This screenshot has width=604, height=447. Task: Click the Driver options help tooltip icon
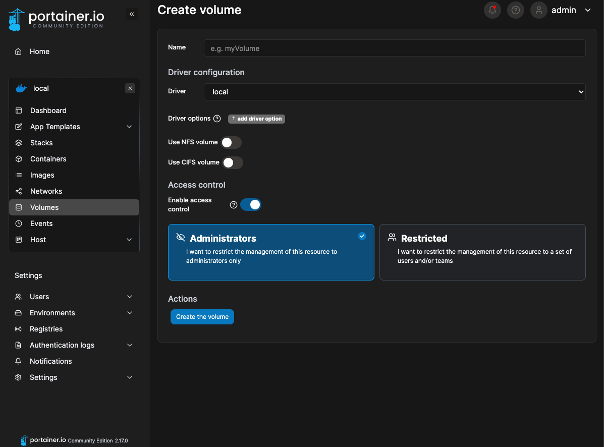coord(217,119)
